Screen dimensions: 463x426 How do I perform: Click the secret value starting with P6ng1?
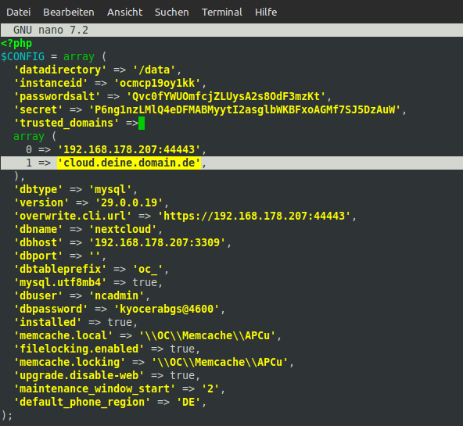(245, 109)
